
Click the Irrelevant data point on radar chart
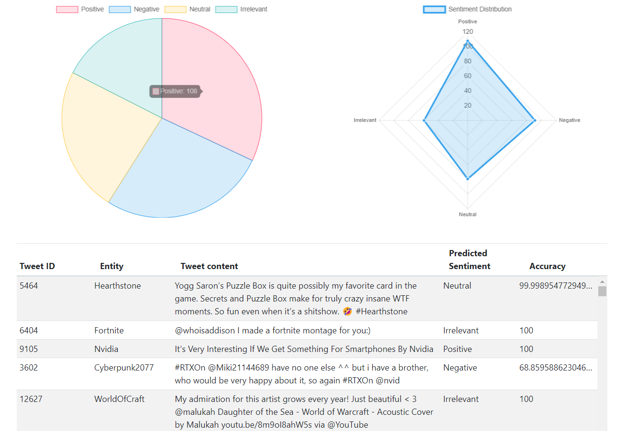point(424,120)
